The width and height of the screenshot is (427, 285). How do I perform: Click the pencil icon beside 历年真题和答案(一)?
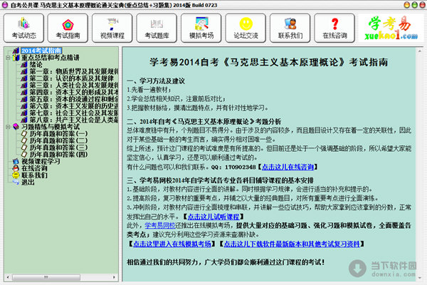click(x=24, y=134)
